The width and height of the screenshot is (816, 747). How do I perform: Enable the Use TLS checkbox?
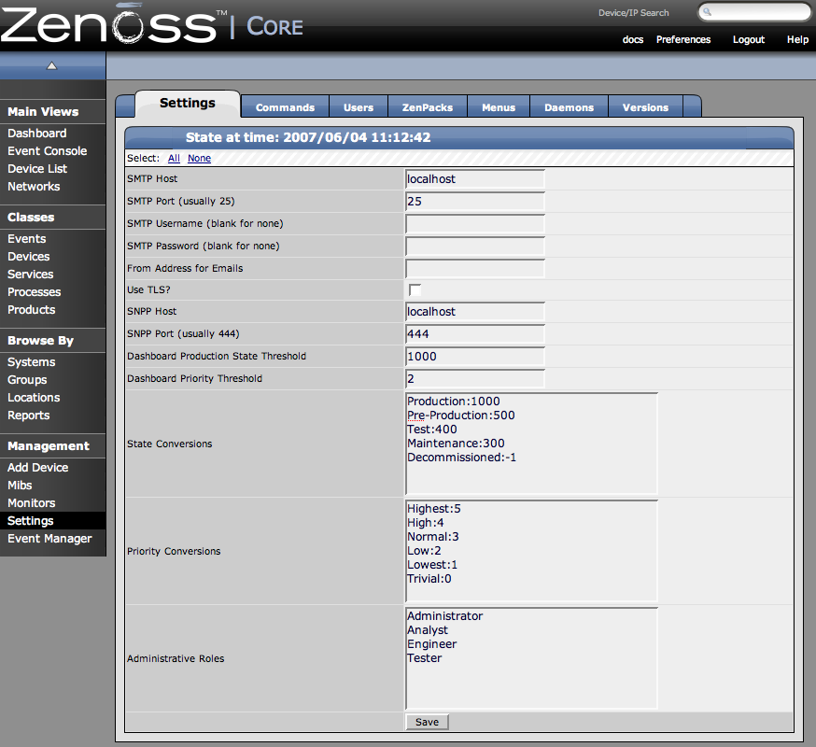[x=415, y=290]
